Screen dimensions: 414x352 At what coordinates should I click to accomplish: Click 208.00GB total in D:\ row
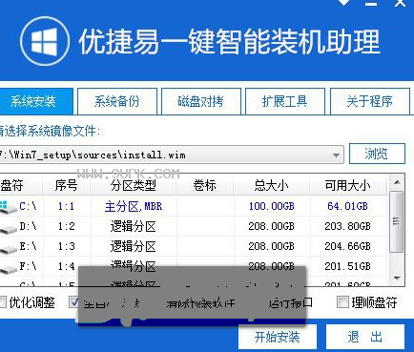[272, 226]
